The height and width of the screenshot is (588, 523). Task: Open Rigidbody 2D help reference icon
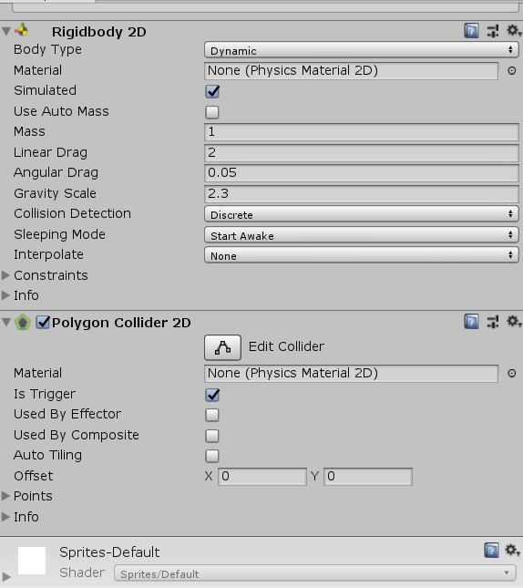click(x=471, y=31)
